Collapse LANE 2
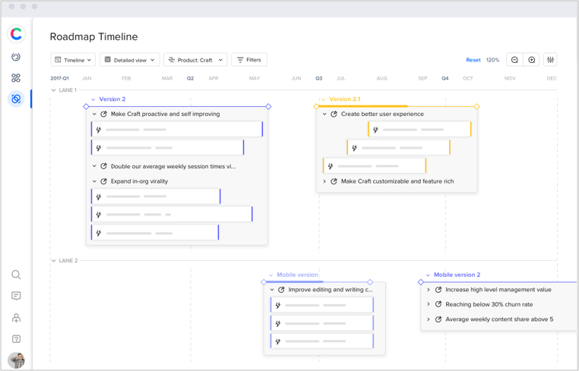The width and height of the screenshot is (579, 371). coord(53,261)
